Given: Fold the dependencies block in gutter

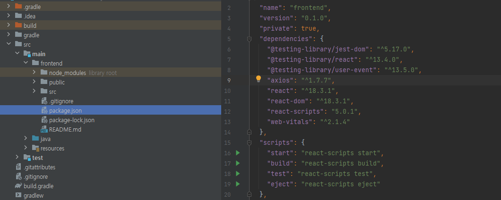Looking at the screenshot, I should (249, 39).
